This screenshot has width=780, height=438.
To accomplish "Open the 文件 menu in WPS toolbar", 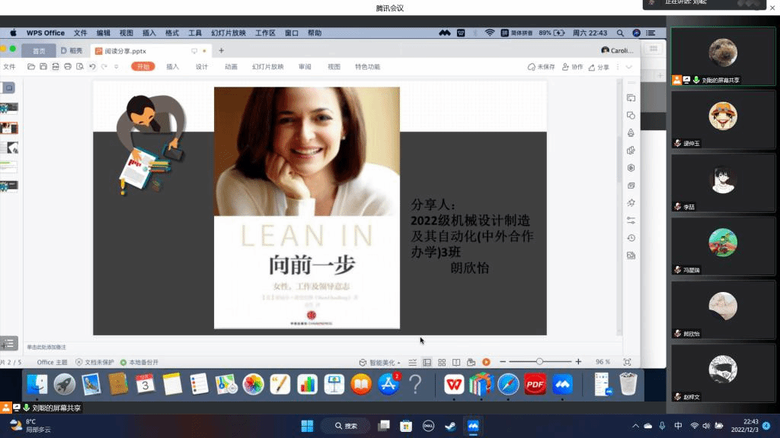I will 9,67.
